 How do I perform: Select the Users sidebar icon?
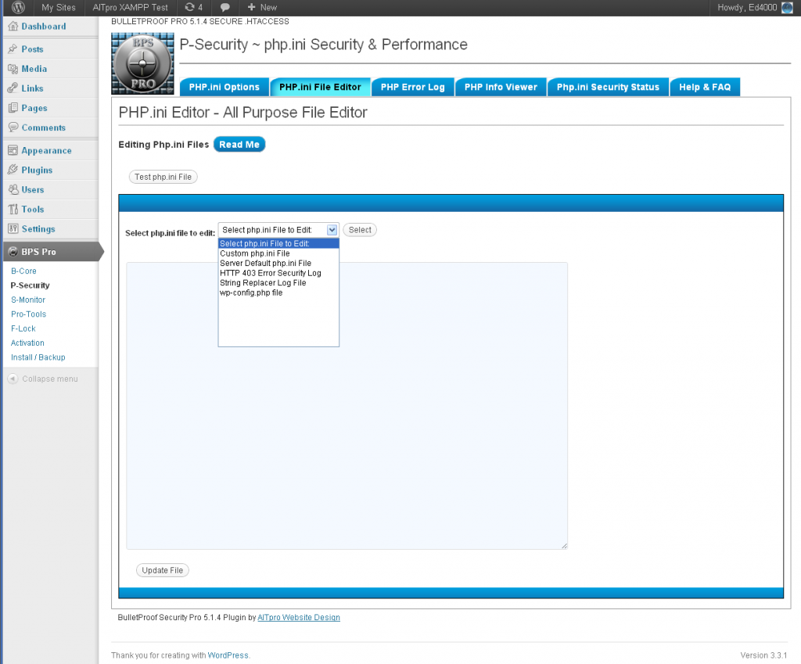[12, 189]
